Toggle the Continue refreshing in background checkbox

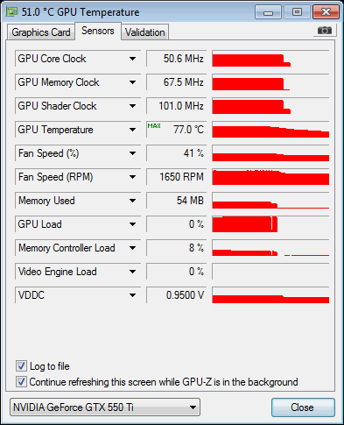coord(21,382)
